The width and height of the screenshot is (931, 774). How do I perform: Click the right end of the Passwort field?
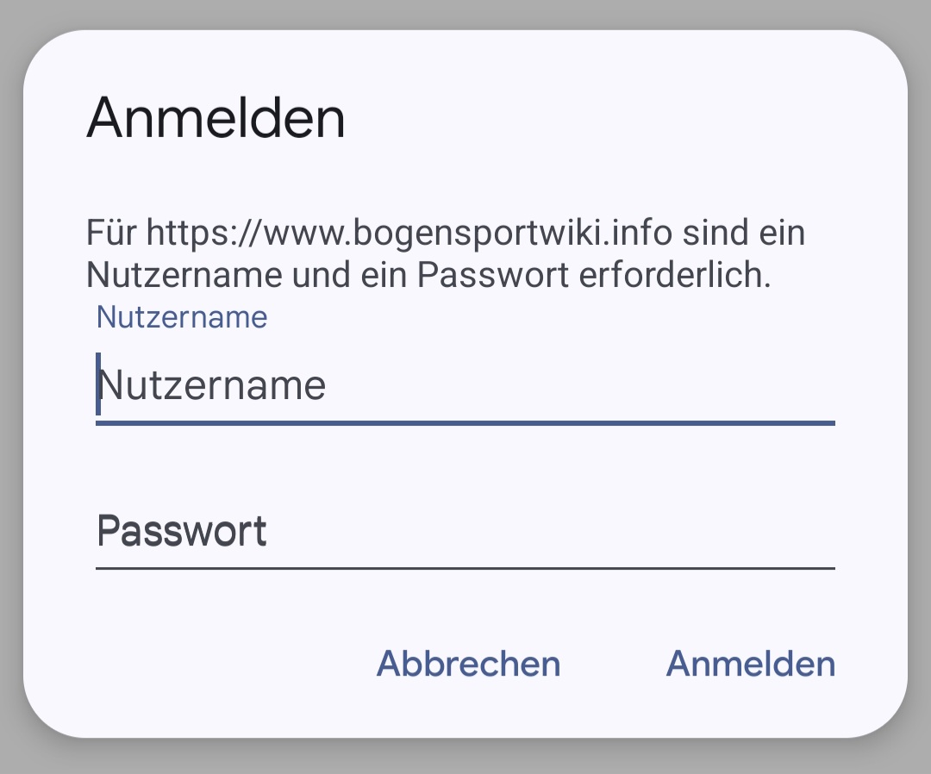pos(802,532)
